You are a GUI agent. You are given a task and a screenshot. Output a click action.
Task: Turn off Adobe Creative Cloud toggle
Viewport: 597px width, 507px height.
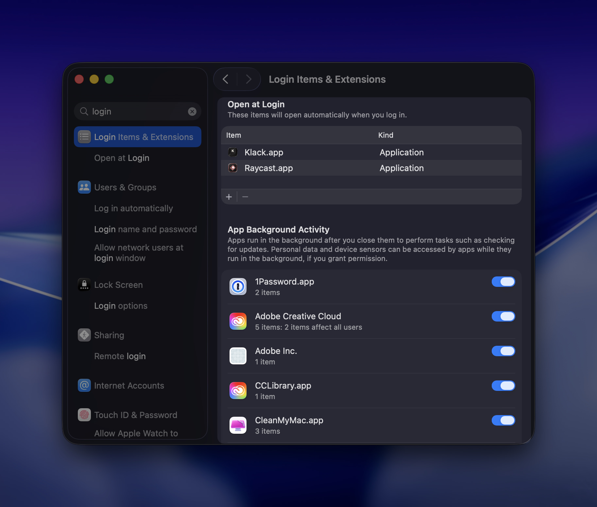coord(503,316)
